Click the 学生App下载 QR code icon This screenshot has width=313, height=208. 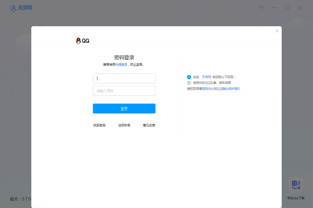click(296, 185)
